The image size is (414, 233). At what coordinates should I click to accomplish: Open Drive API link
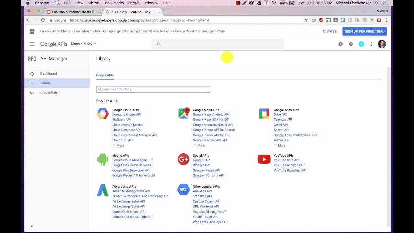tap(280, 115)
